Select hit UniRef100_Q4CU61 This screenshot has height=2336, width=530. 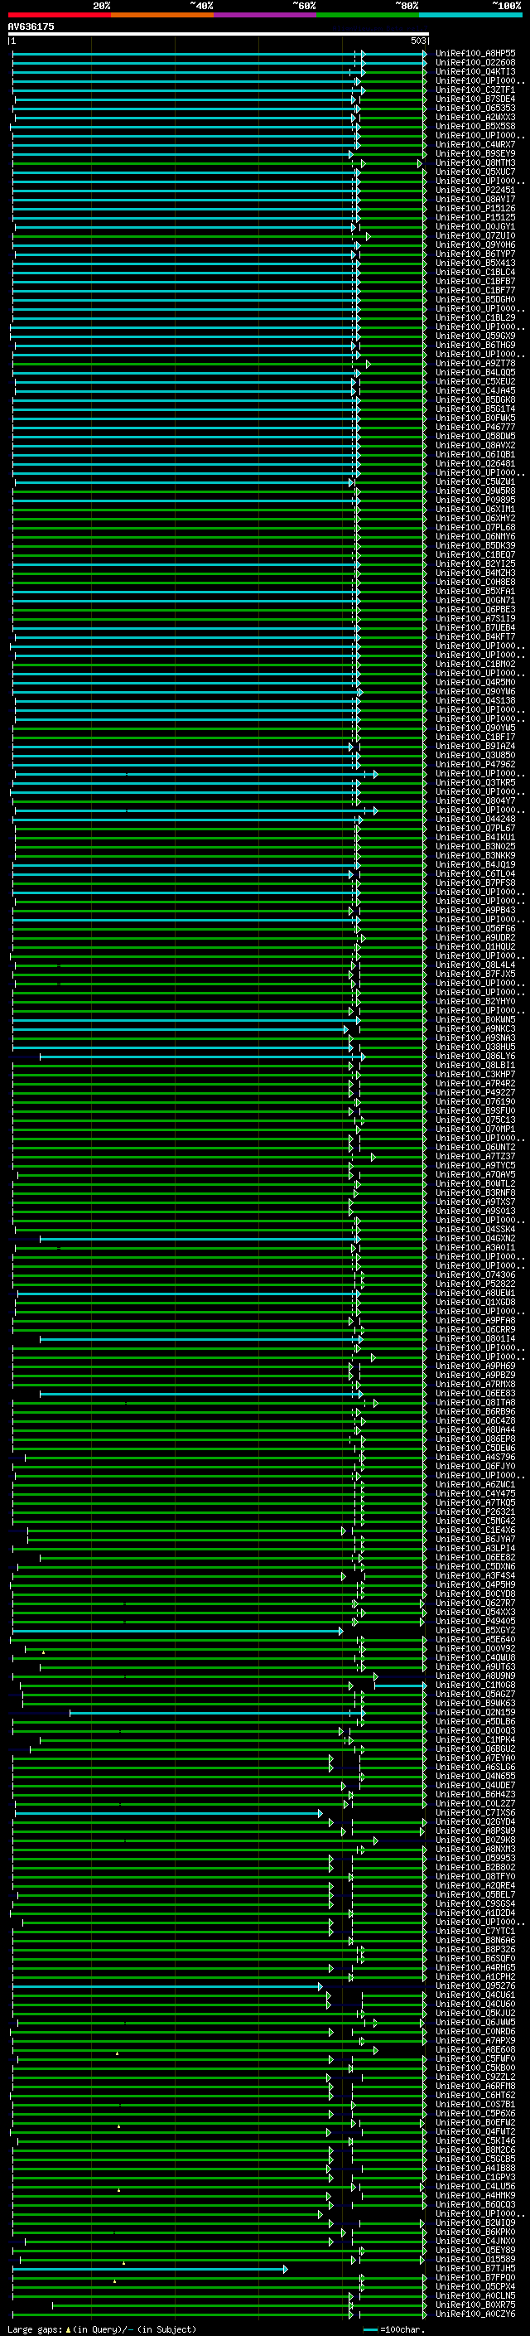coord(475,1994)
